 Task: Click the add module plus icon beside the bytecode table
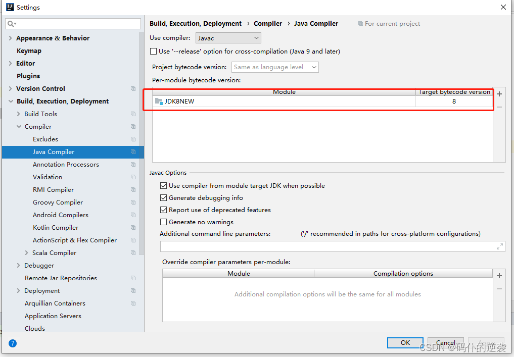499,94
